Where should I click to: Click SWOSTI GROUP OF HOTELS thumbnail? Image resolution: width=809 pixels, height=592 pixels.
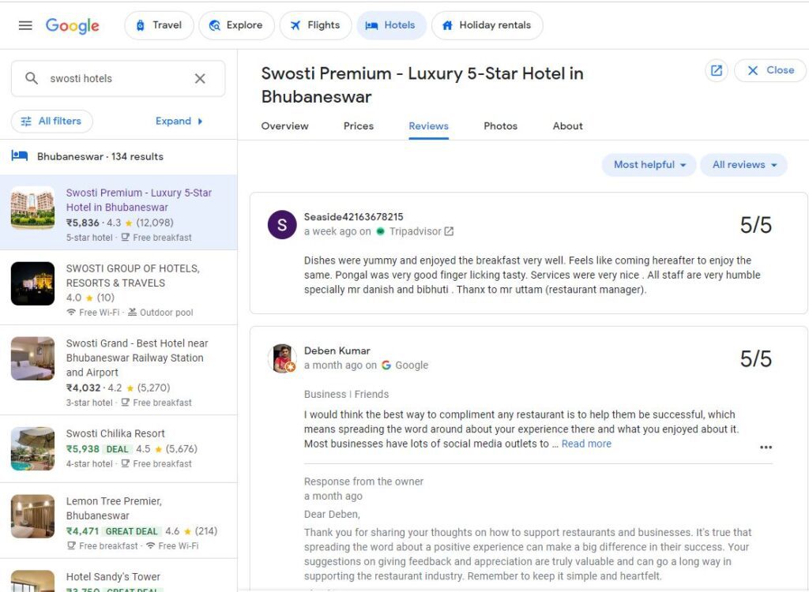click(x=32, y=283)
